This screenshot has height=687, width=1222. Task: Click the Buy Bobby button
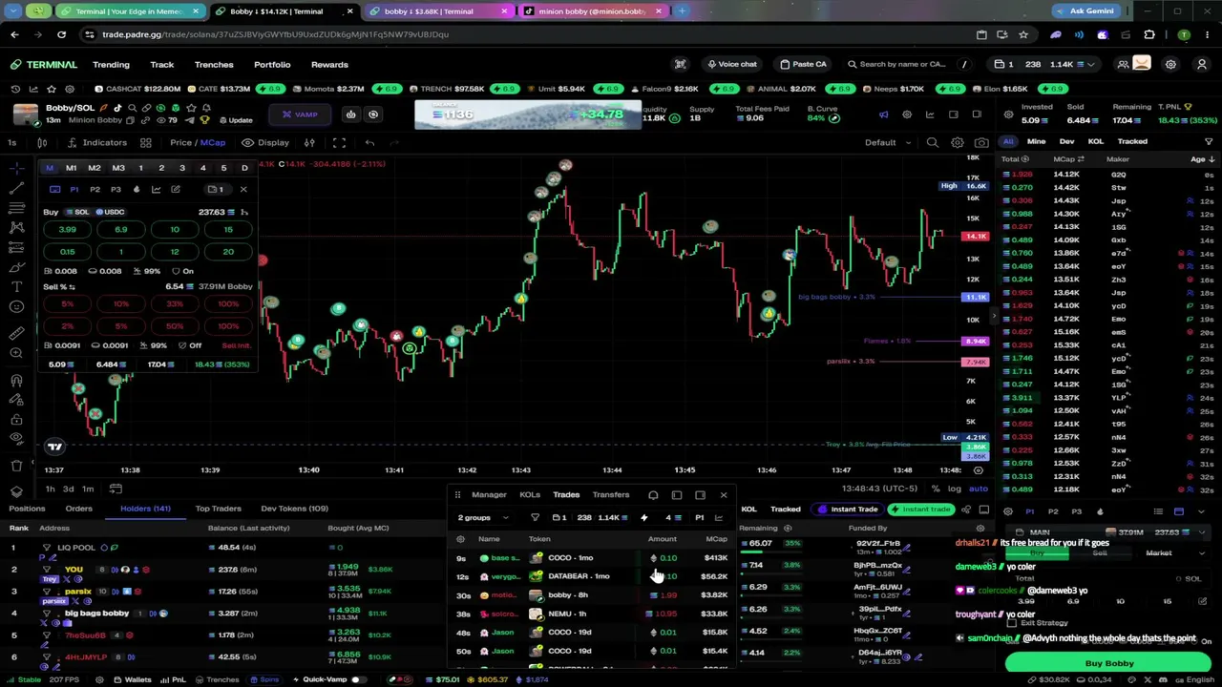[x=1108, y=663]
